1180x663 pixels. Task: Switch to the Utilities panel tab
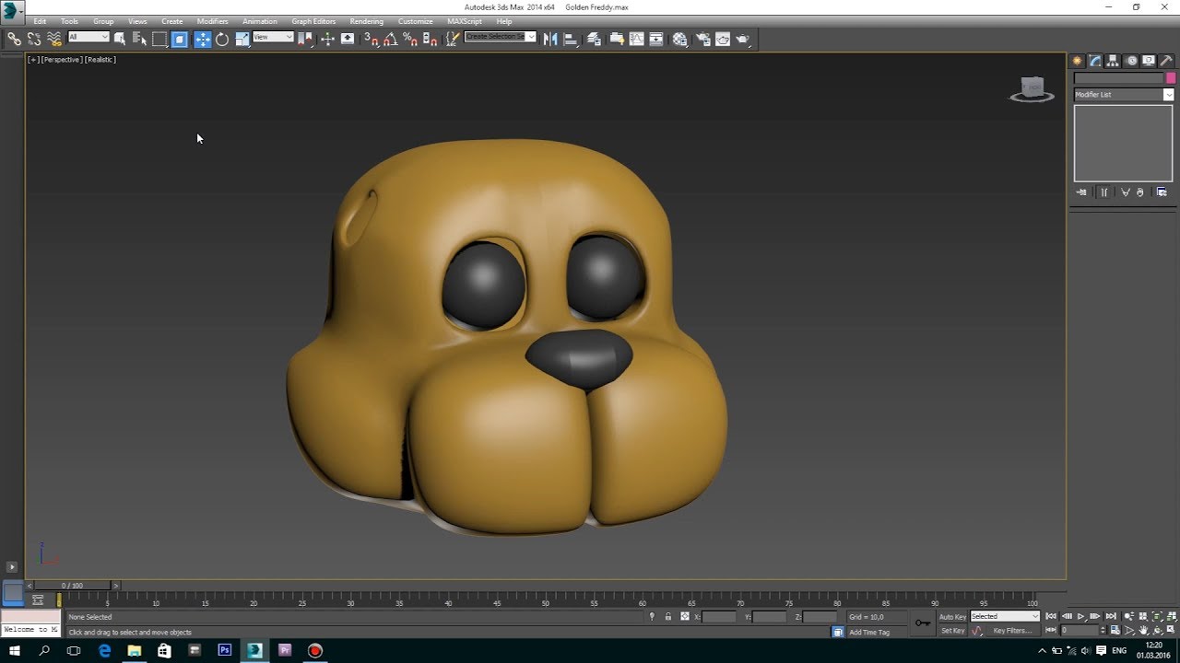[x=1166, y=61]
